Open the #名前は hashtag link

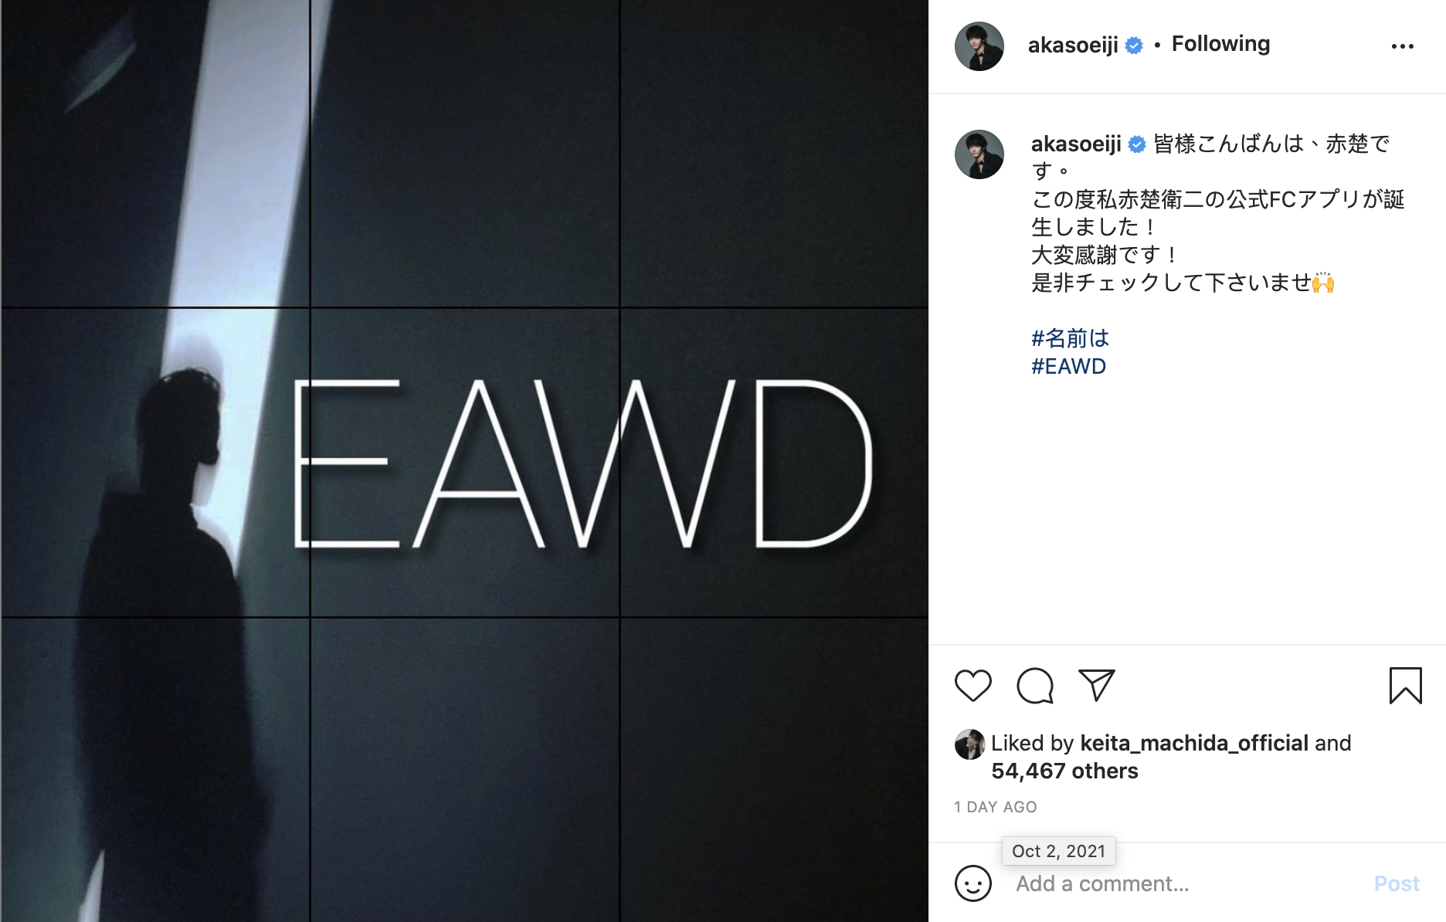point(1070,338)
